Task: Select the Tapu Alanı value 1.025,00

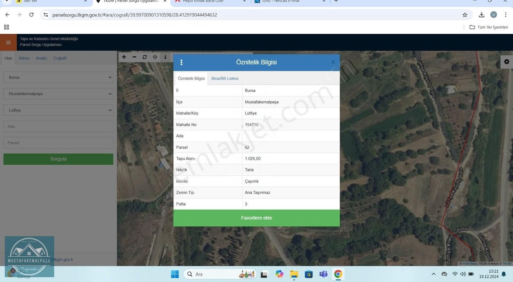Action: [253, 159]
